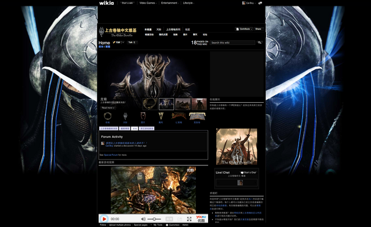
Task: Select the active white forum tab
Action: pyautogui.click(x=134, y=128)
